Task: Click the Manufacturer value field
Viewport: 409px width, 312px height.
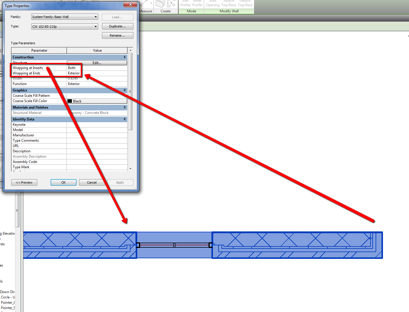Action: [x=97, y=135]
